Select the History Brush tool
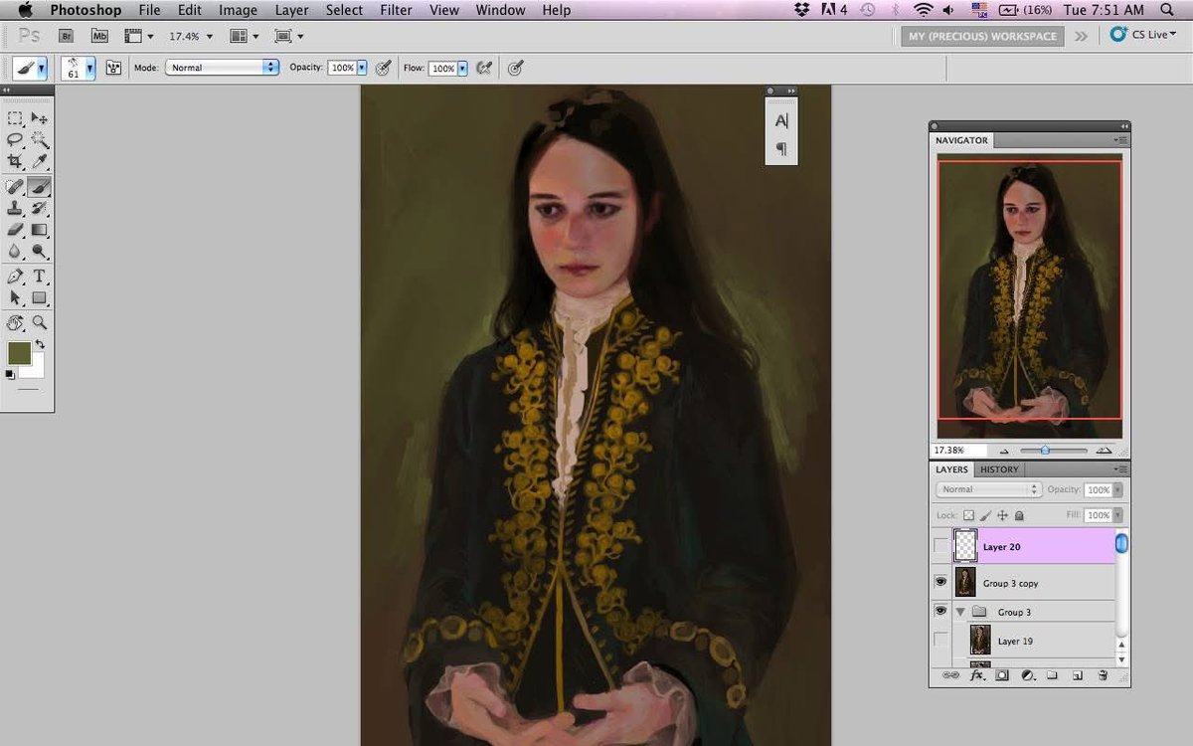Viewport: 1193px width, 746px height. coord(40,208)
